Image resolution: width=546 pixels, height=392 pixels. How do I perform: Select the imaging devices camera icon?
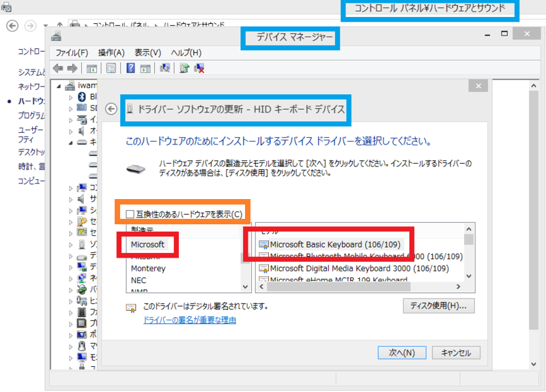[82, 120]
